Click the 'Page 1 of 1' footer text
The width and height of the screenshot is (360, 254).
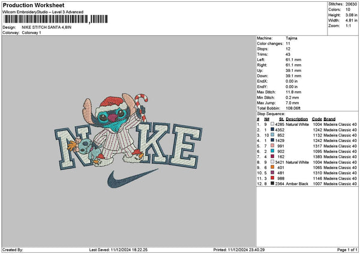pyautogui.click(x=347, y=250)
